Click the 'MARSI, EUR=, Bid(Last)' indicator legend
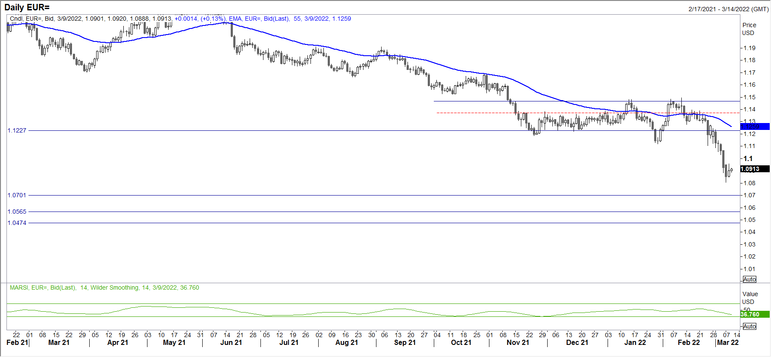The image size is (771, 357). (43, 287)
